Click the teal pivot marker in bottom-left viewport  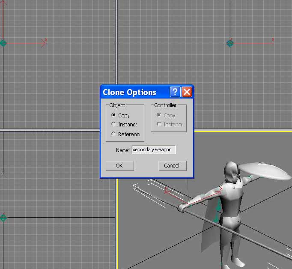click(x=3, y=218)
